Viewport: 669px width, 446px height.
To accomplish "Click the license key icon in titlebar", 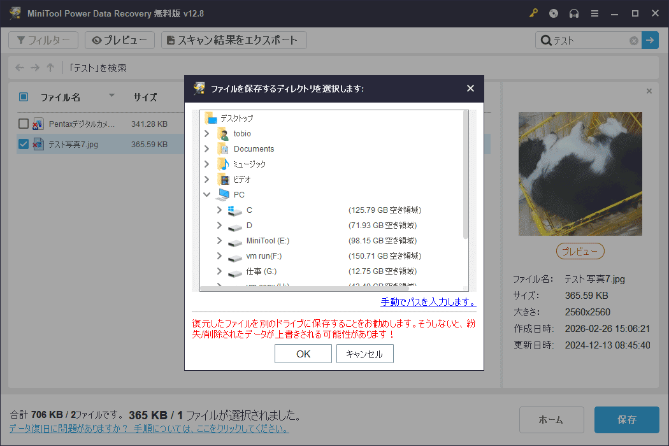I will click(x=533, y=13).
